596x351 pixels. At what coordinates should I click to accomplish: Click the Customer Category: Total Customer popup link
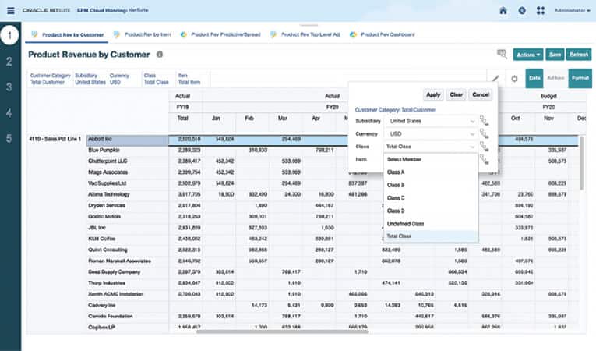coord(395,110)
